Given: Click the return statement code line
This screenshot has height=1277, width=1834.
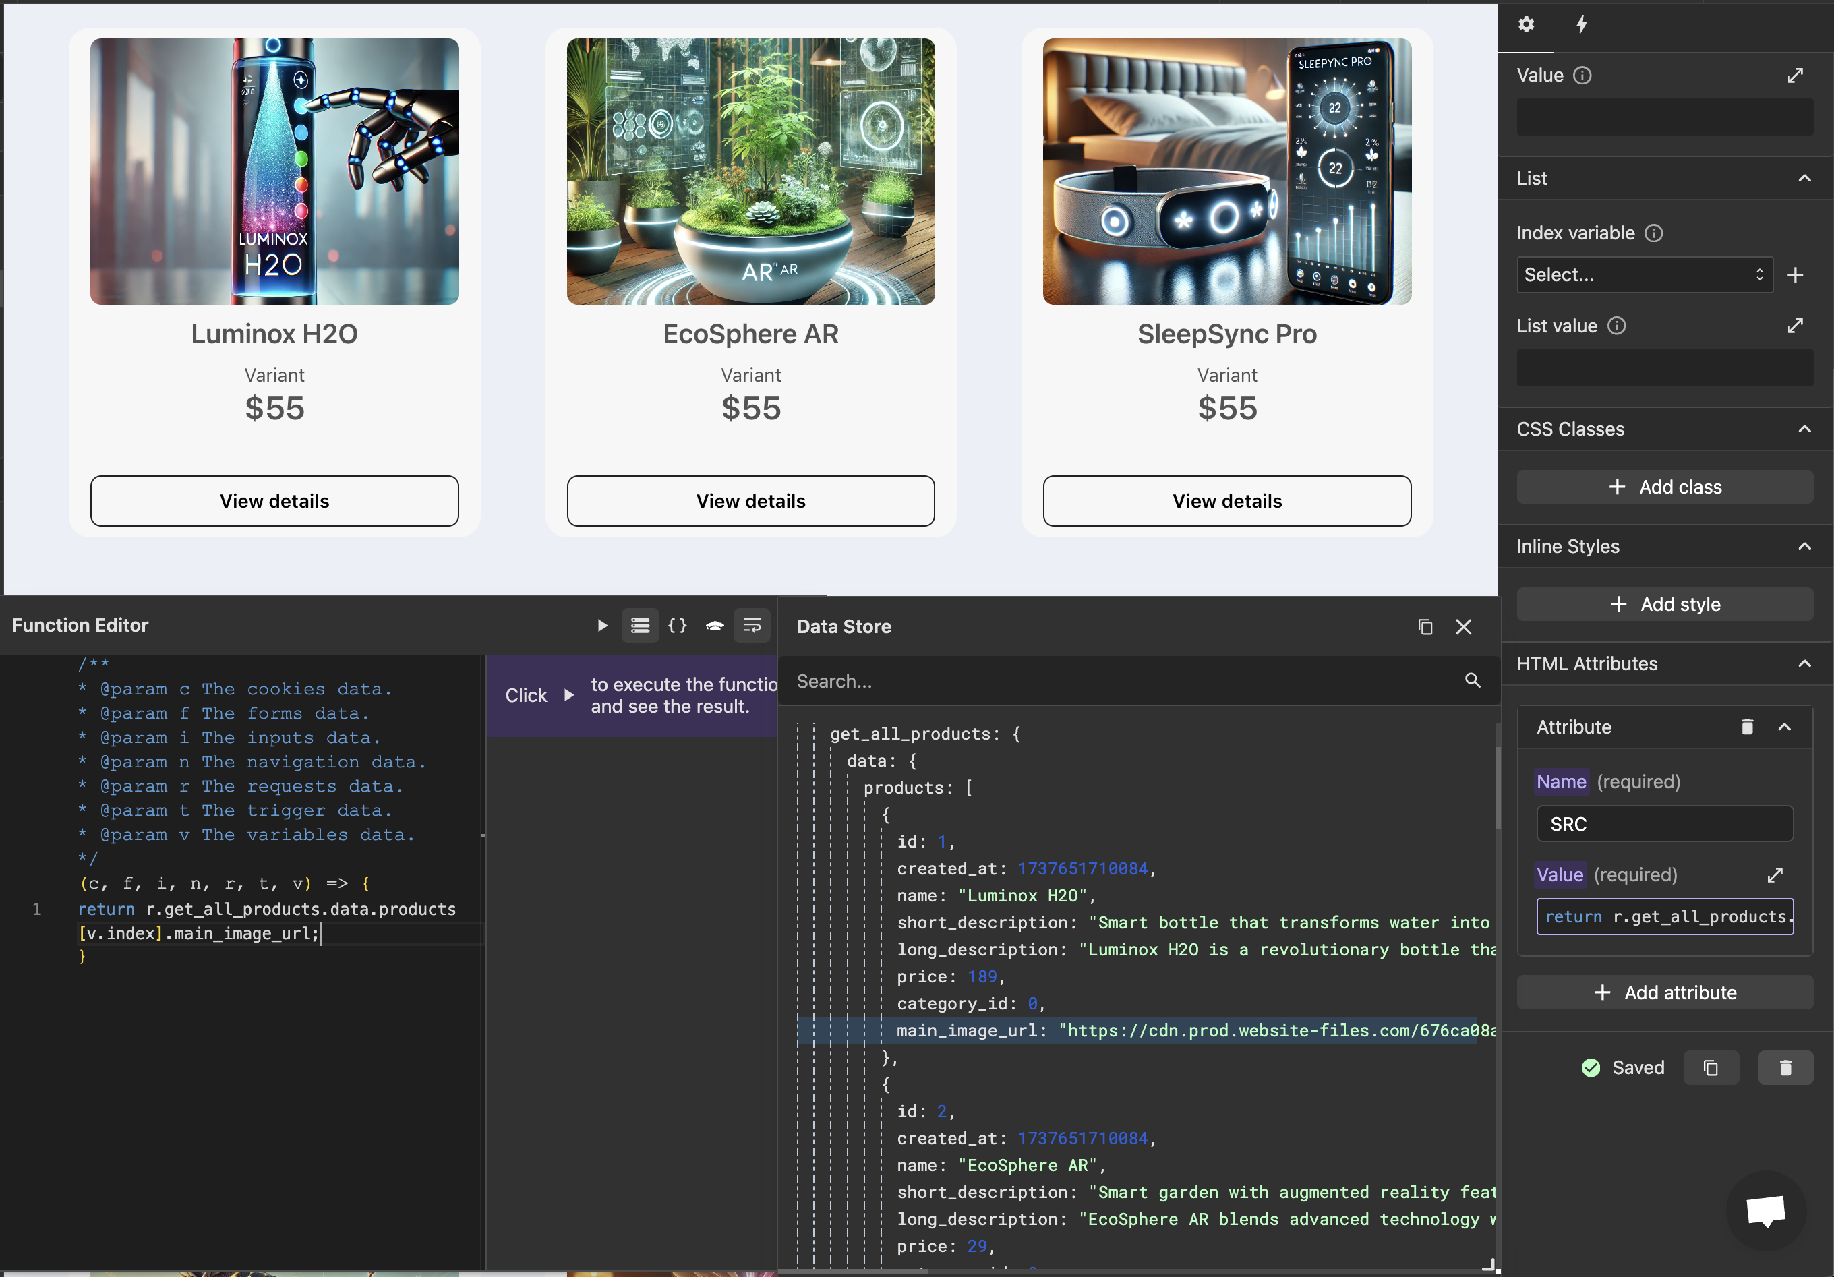Looking at the screenshot, I should point(267,909).
